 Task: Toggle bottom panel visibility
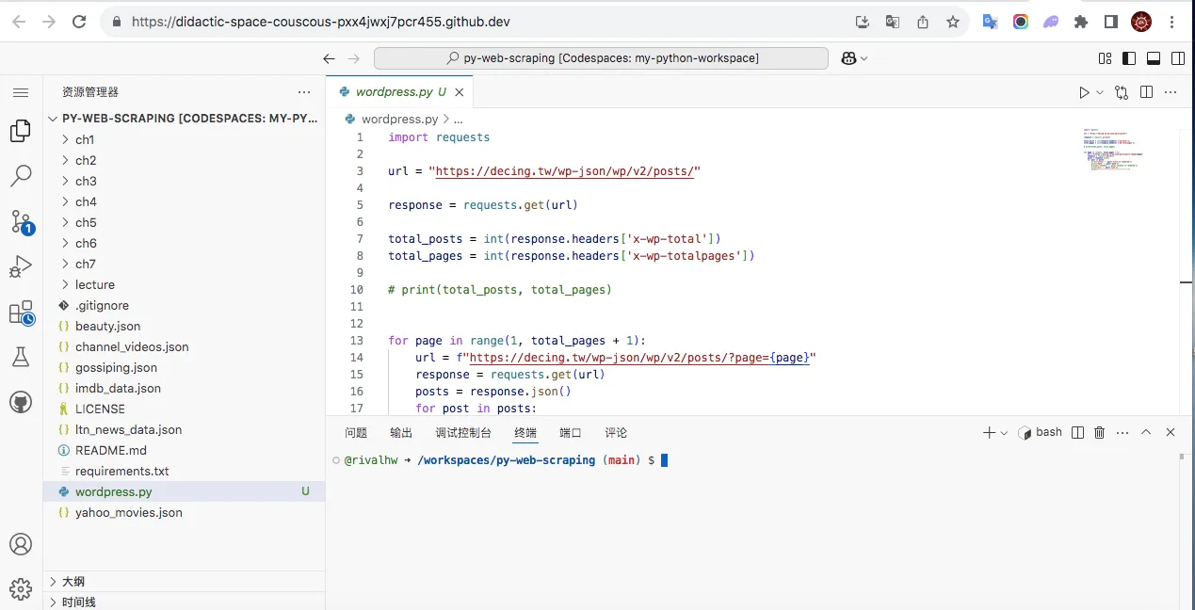click(1154, 58)
